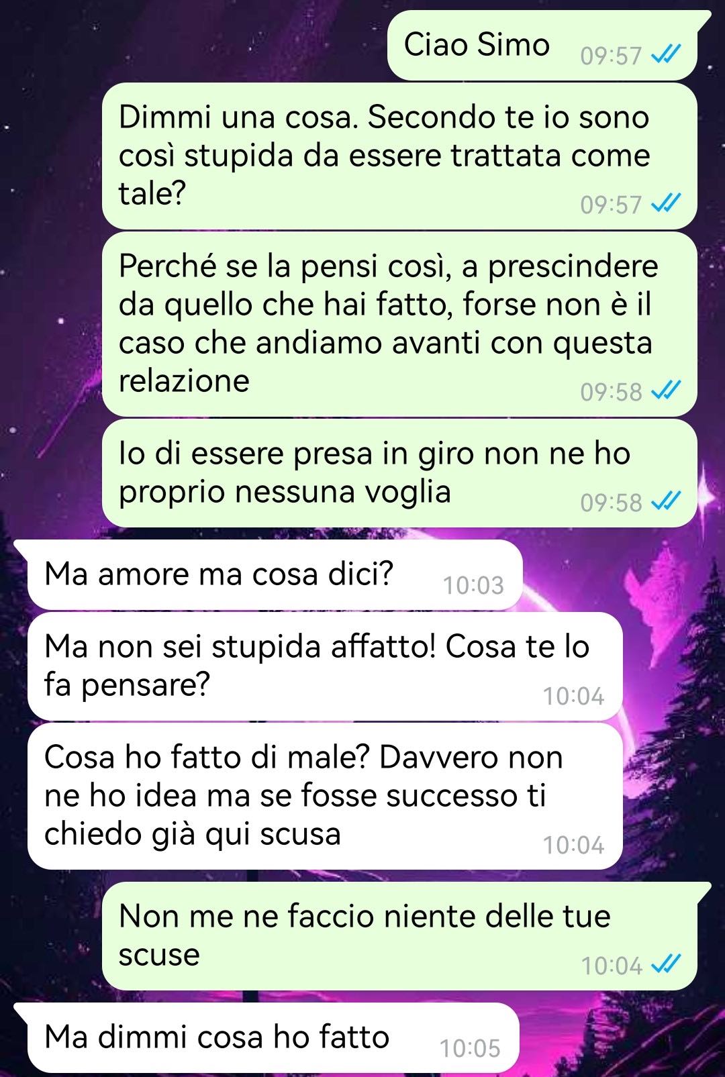Select the 'Ma amore ma cosa dici?' message
The image size is (725, 1077).
click(x=269, y=575)
